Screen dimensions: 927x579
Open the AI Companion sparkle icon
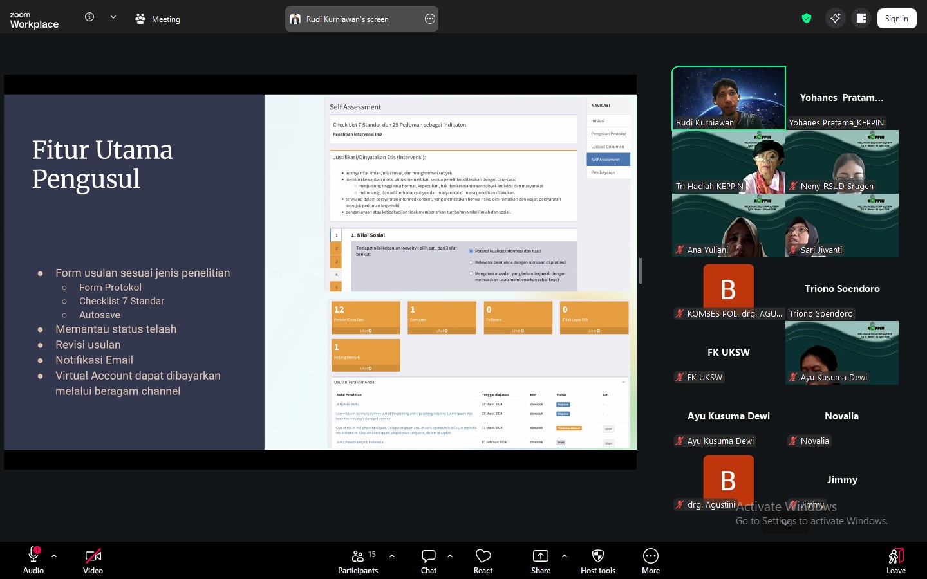[x=836, y=18]
